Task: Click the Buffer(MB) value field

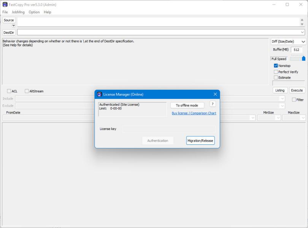Action: pyautogui.click(x=297, y=50)
